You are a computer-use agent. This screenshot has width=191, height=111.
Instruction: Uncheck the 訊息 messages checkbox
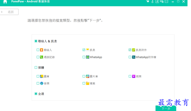84,50
